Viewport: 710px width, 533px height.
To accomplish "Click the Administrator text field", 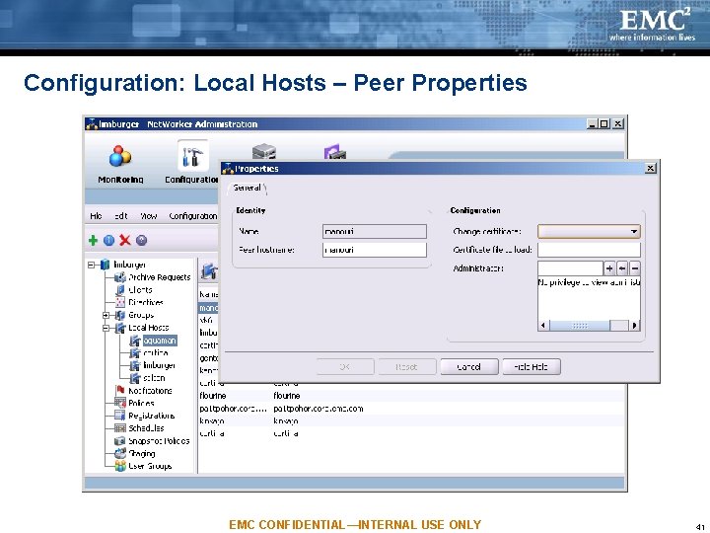I will [x=570, y=268].
